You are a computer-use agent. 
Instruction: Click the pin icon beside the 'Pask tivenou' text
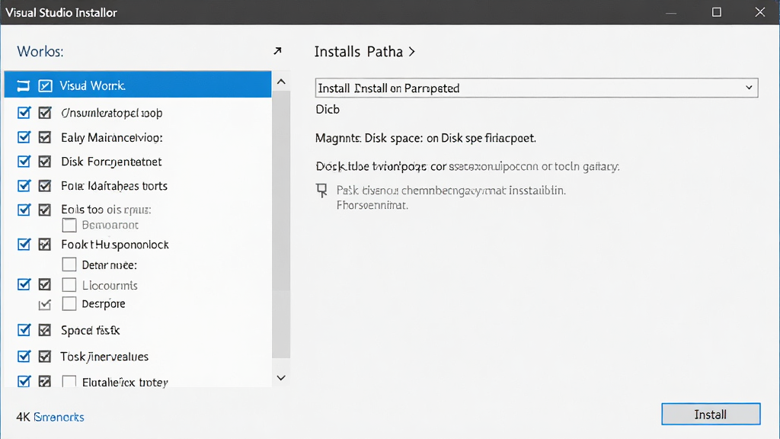pos(322,190)
